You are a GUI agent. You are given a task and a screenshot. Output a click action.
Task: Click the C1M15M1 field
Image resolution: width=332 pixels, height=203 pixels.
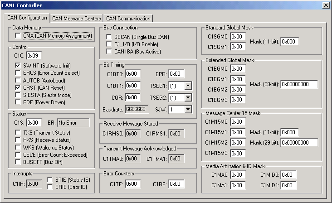(x=238, y=132)
